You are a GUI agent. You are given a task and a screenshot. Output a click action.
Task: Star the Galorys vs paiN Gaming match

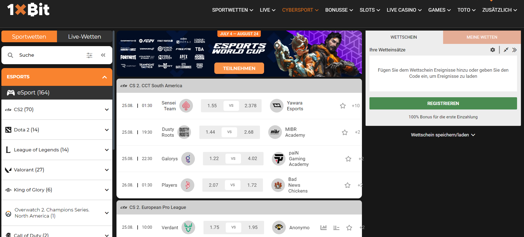[348, 159]
